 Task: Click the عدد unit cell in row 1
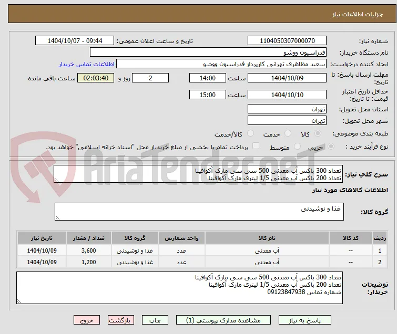pyautogui.click(x=182, y=250)
